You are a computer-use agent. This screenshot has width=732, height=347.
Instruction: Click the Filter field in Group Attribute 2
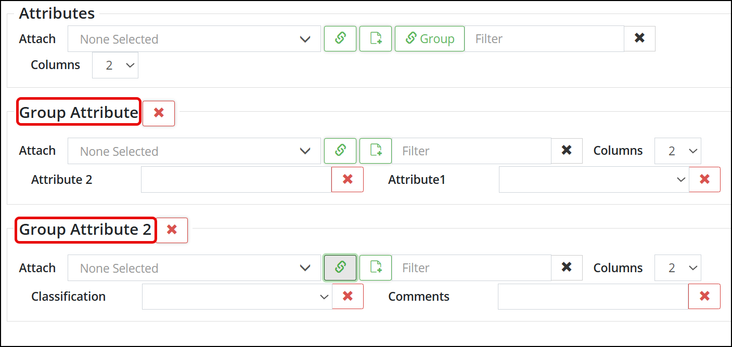click(x=471, y=268)
